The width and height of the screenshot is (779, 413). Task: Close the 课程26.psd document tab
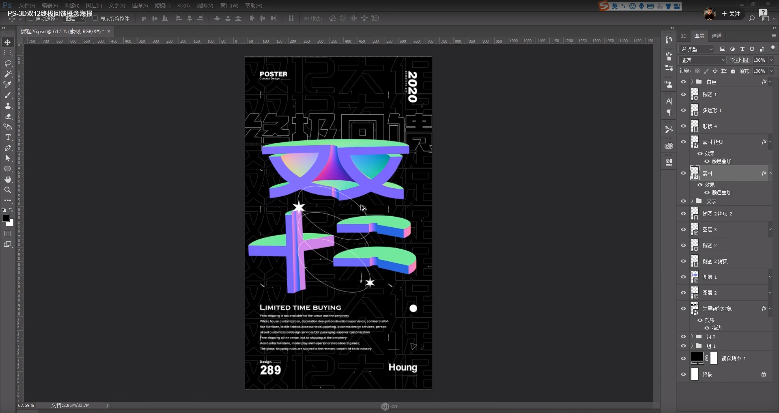click(x=109, y=31)
